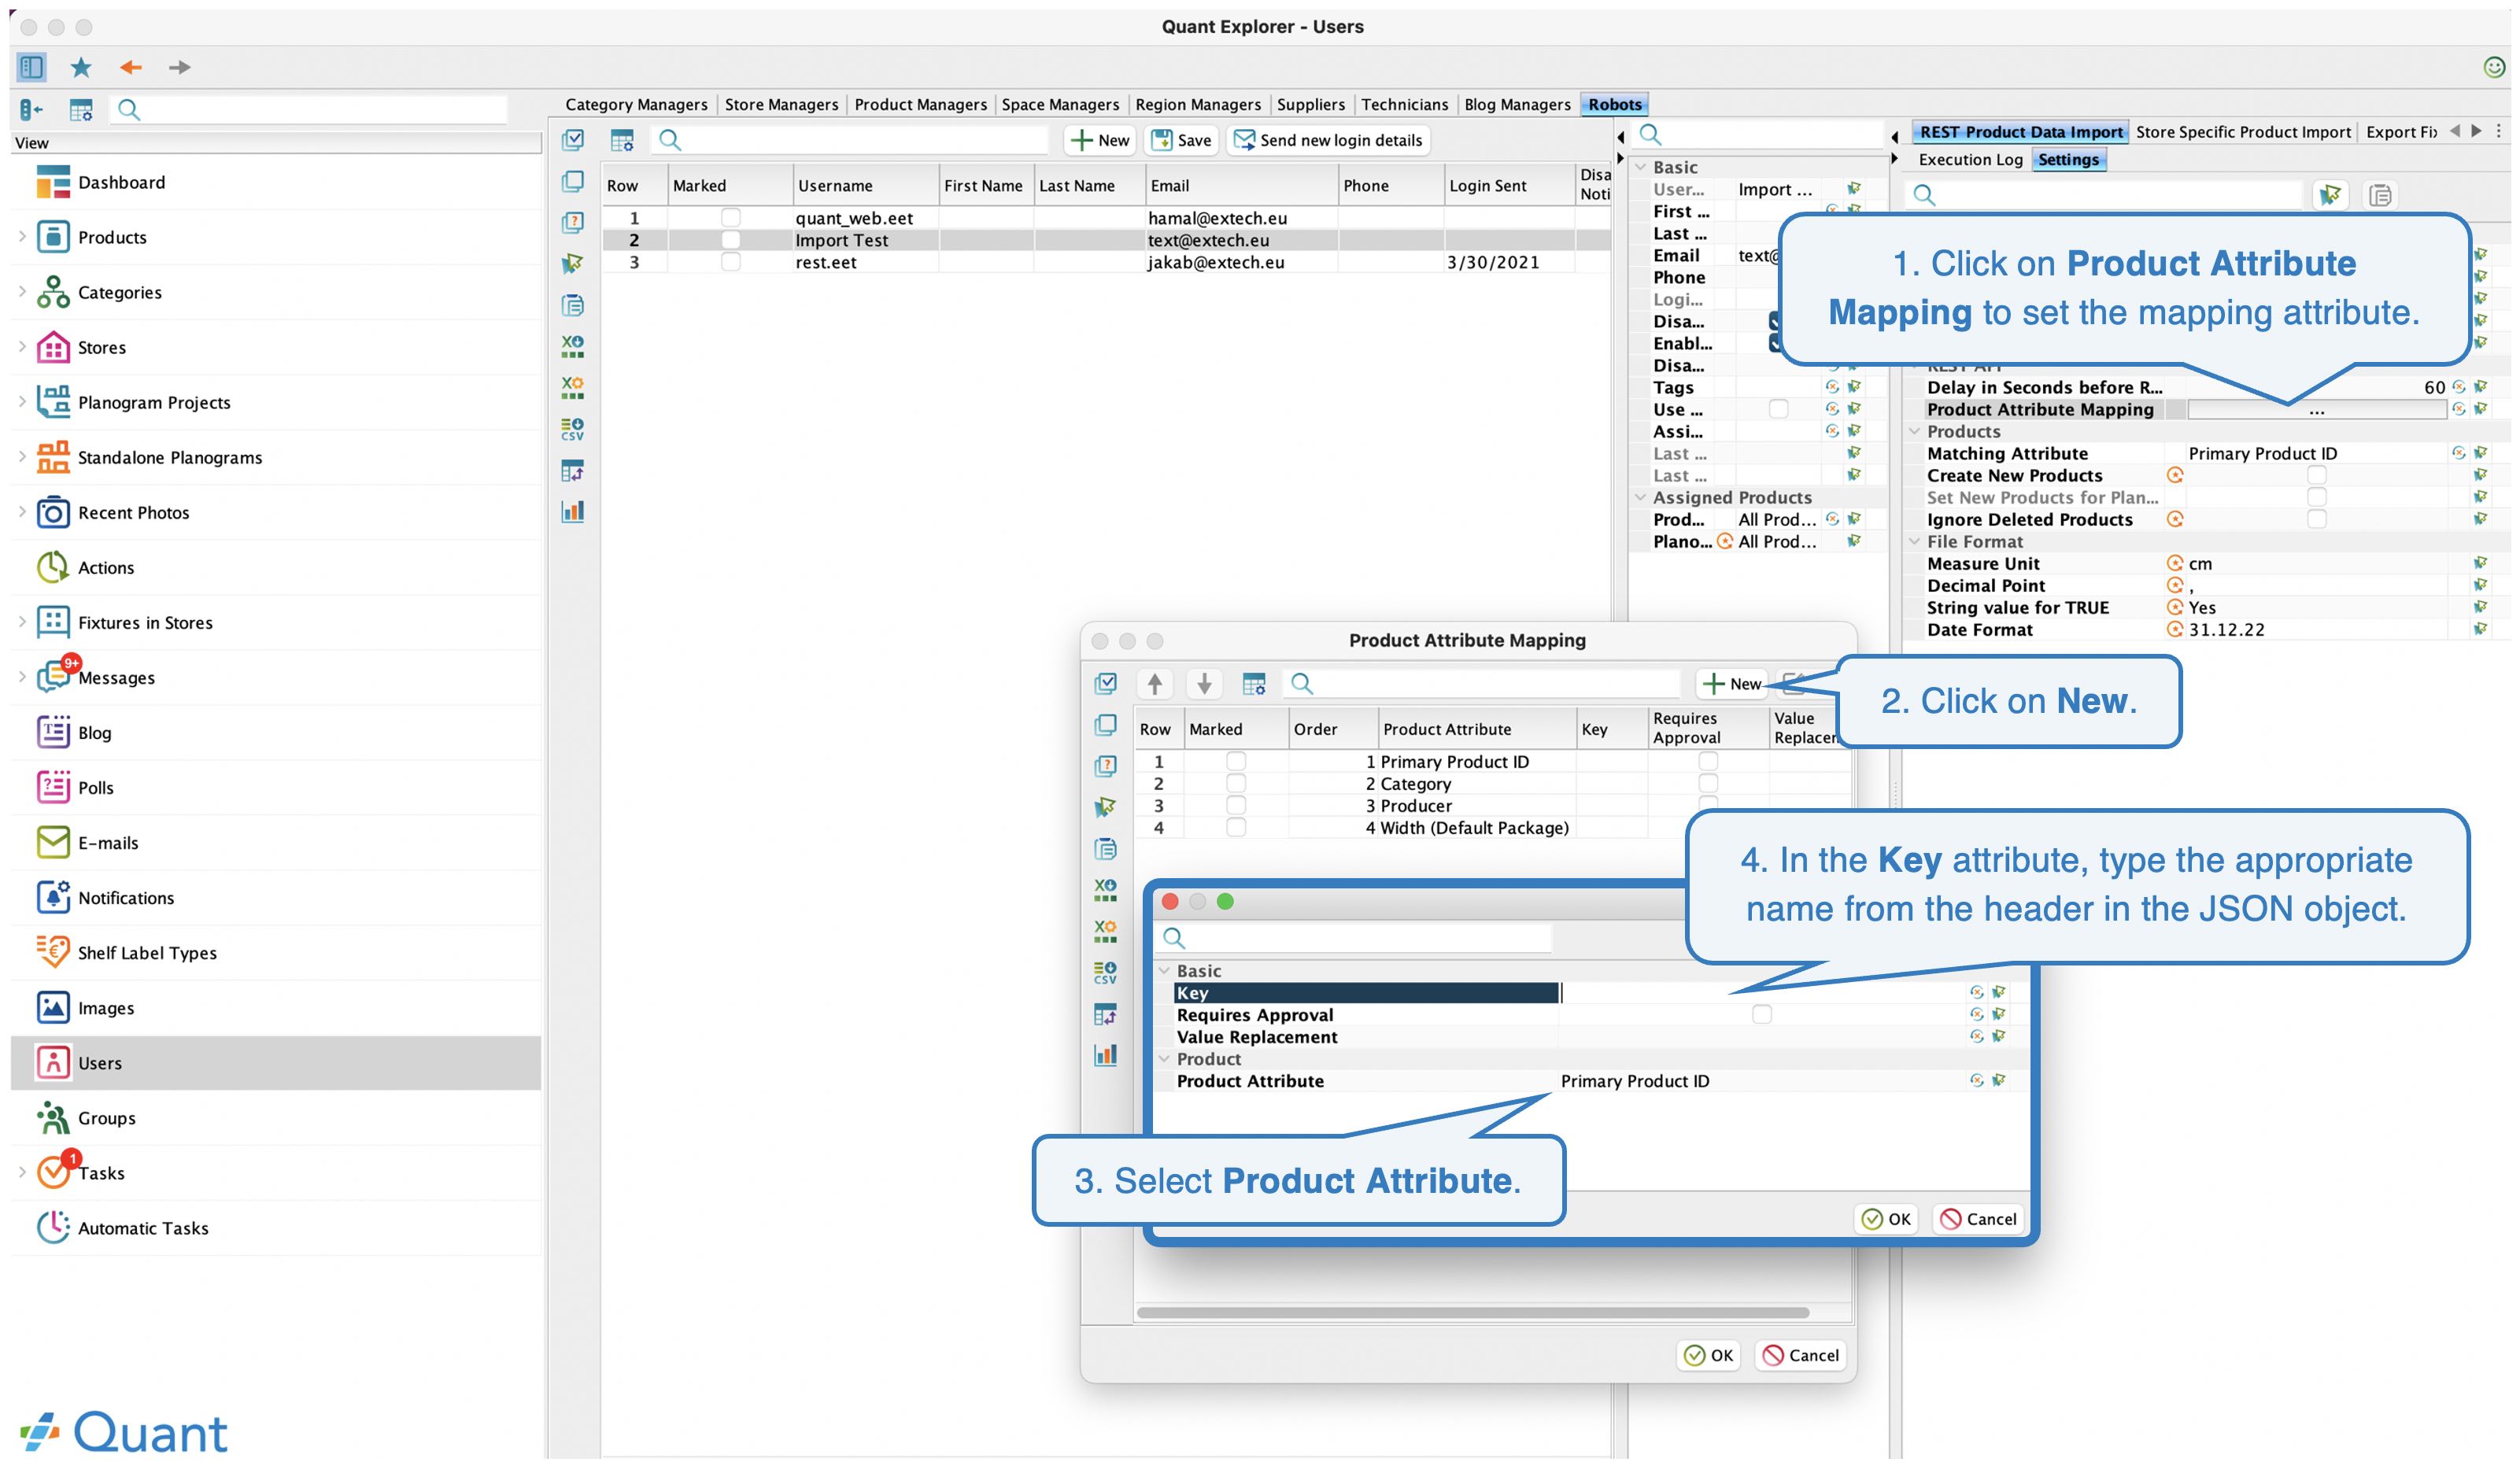
Task: Click search field in Product Attribute Mapping dialog
Action: pos(1481,683)
